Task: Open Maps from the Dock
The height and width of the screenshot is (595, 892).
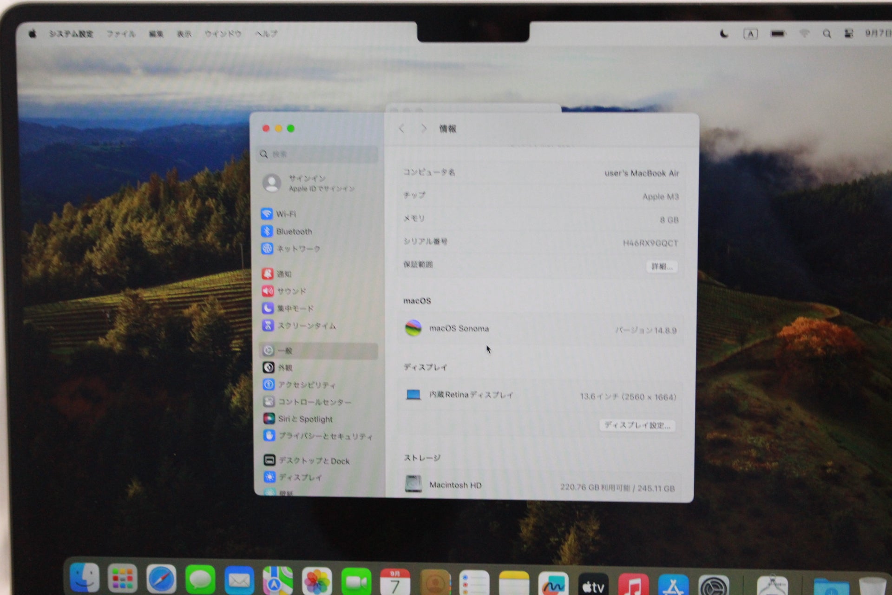Action: (278, 581)
